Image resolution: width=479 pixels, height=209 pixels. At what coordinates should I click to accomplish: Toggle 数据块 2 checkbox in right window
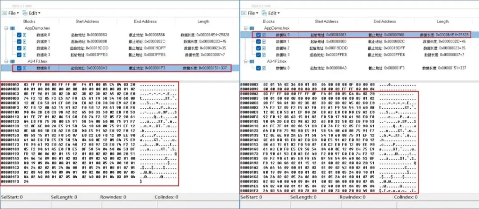pyautogui.click(x=258, y=48)
